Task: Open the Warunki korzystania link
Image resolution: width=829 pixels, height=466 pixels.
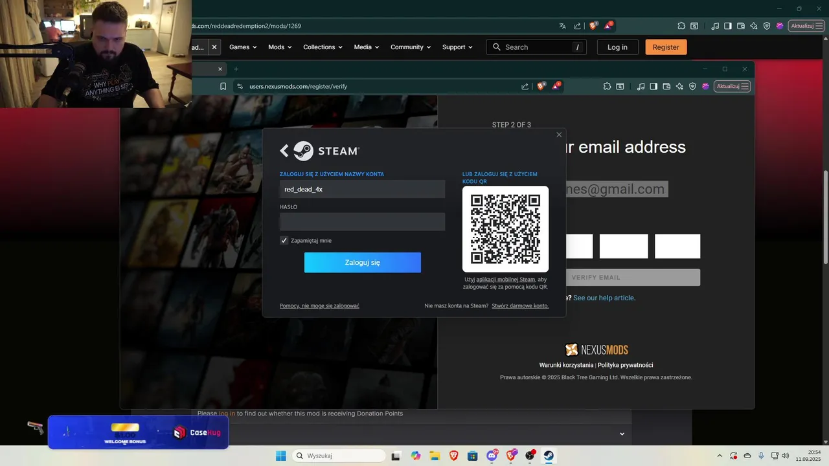Action: click(x=566, y=365)
